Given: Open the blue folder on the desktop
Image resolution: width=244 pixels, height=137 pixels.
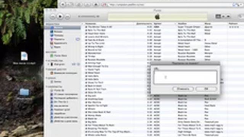Looking at the screenshot, I should click(x=24, y=92).
